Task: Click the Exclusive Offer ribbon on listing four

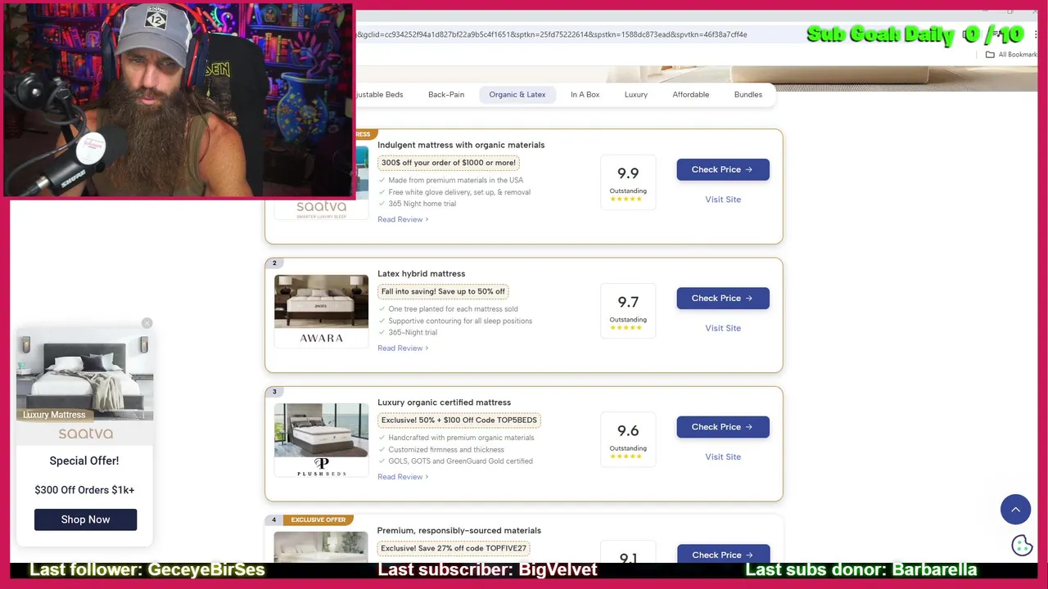Action: [x=318, y=519]
